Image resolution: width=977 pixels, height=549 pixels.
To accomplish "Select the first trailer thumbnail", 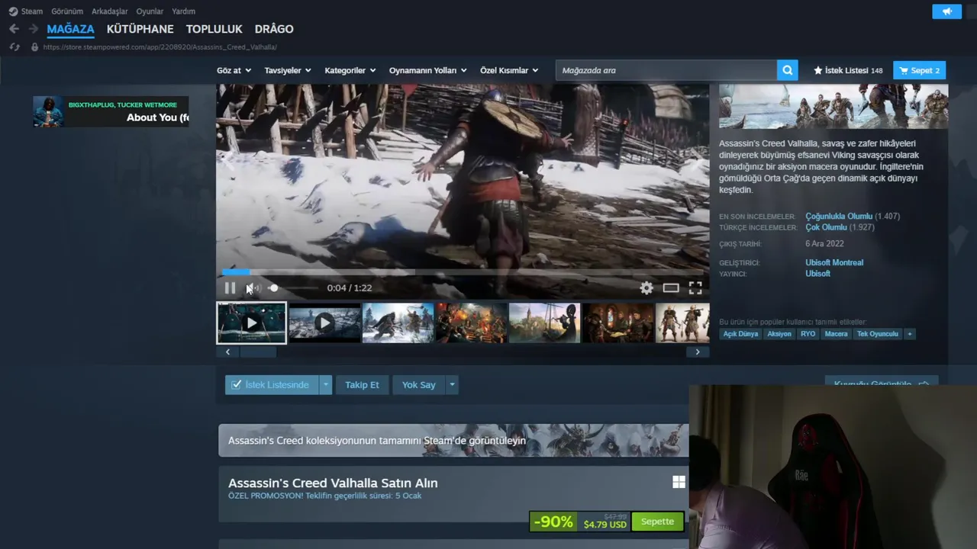I will pyautogui.click(x=251, y=323).
